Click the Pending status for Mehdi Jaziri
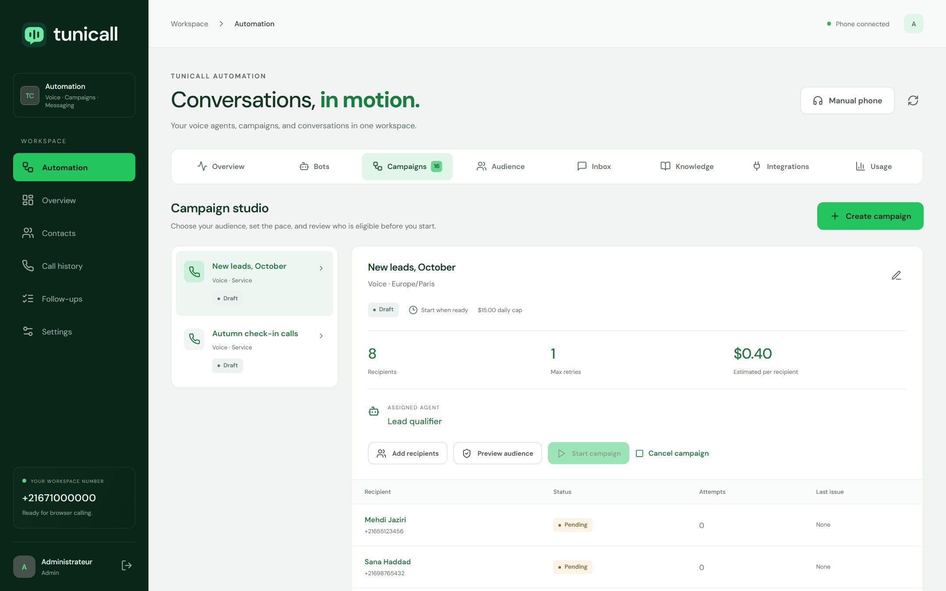946x591 pixels. pos(572,525)
